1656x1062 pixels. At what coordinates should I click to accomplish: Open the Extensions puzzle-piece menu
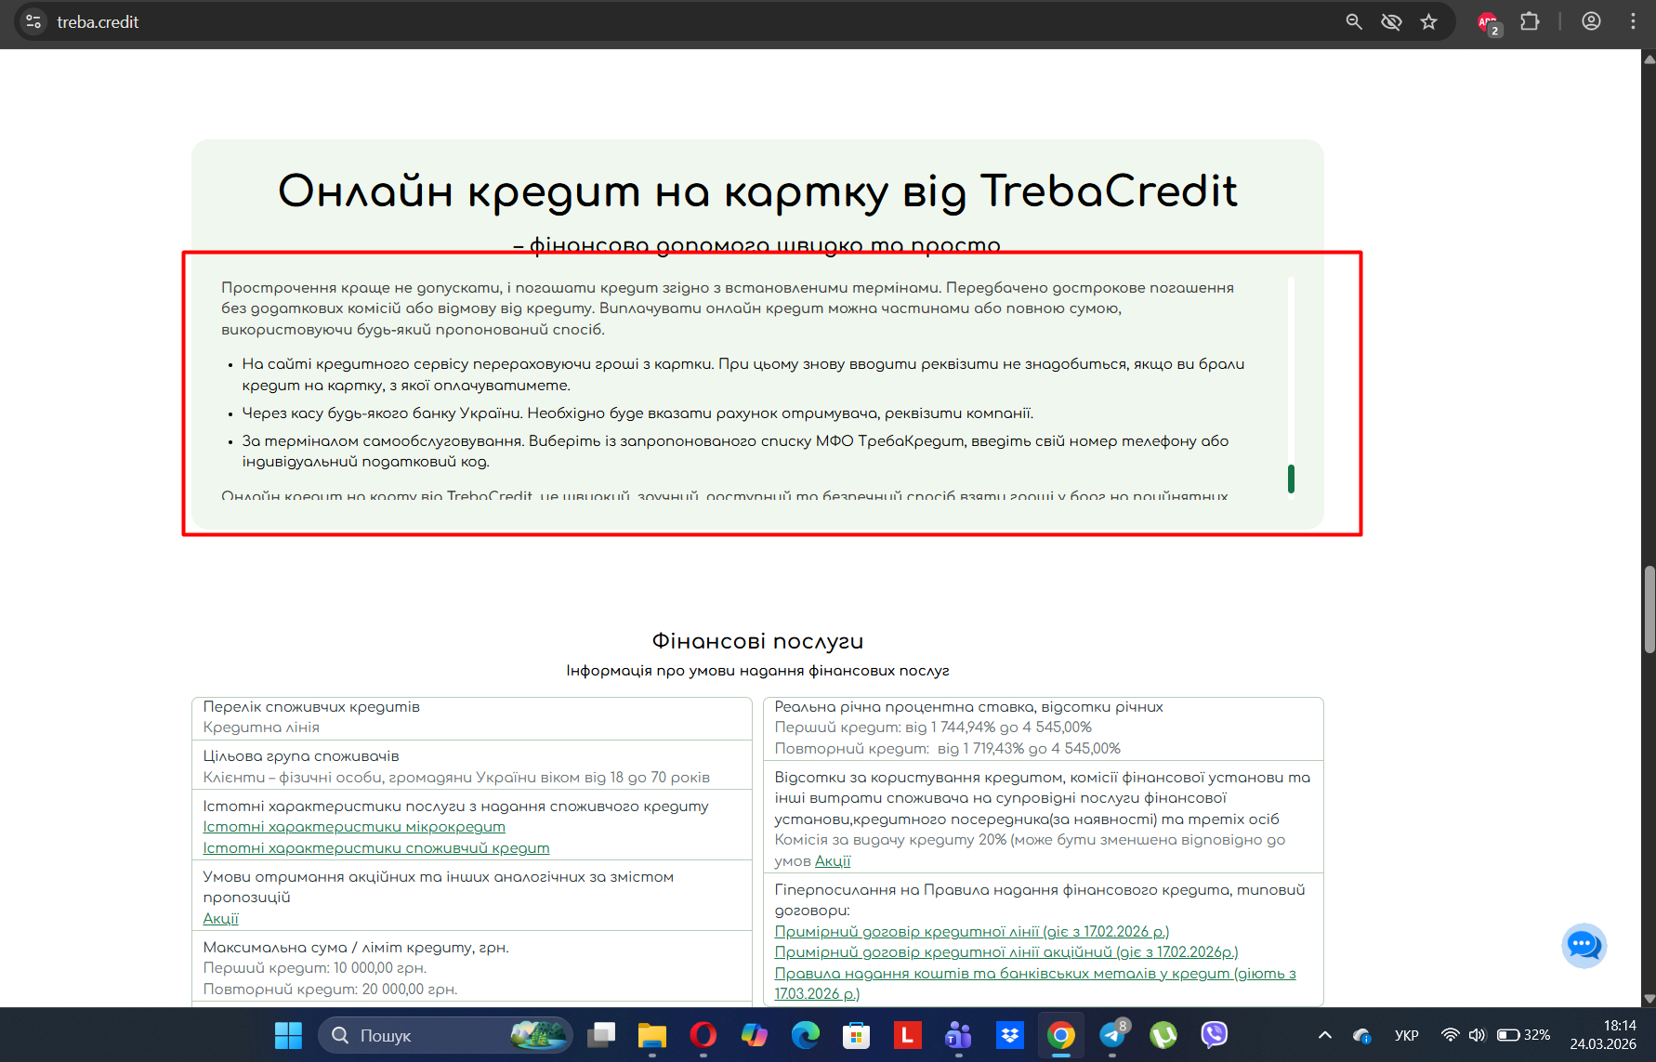(1530, 21)
